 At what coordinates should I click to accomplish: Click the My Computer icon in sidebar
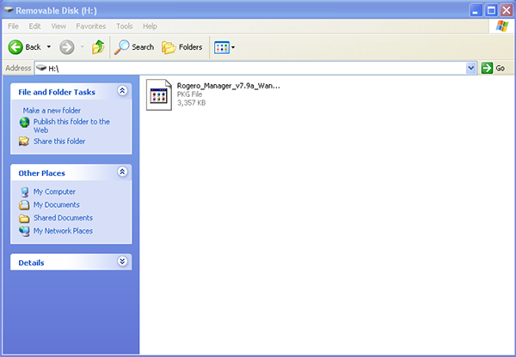(x=24, y=191)
